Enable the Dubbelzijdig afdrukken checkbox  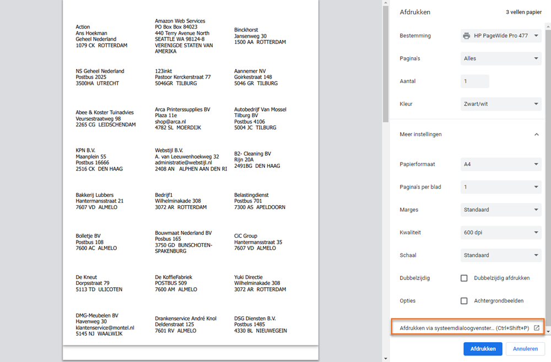pyautogui.click(x=464, y=278)
